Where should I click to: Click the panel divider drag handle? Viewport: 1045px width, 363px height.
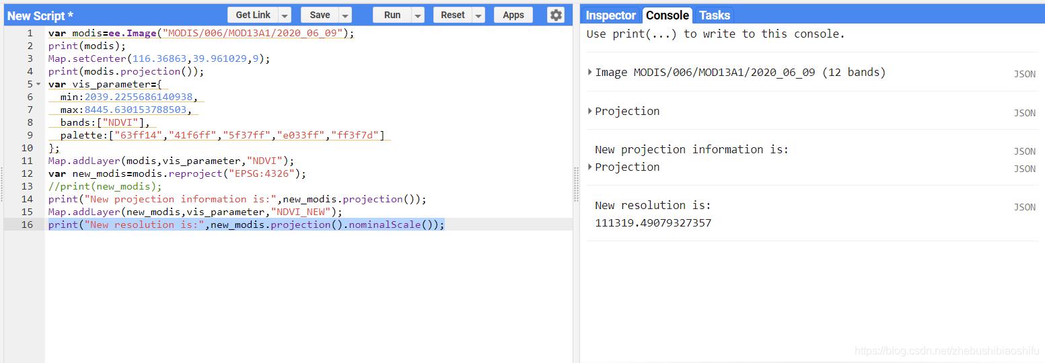point(576,184)
